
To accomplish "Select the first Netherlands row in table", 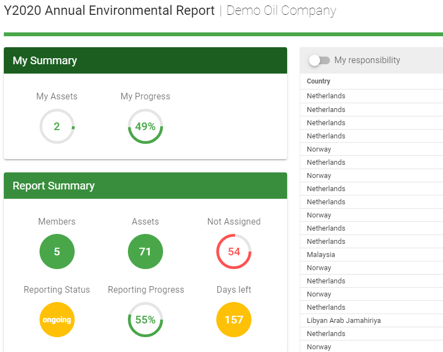I will (x=326, y=96).
